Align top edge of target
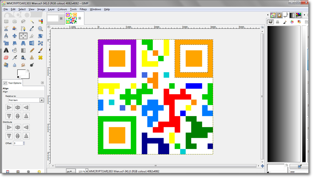 (9, 116)
